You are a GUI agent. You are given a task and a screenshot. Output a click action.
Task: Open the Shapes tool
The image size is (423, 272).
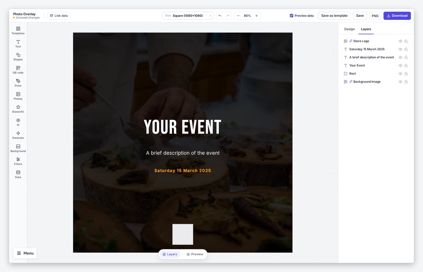[18, 57]
